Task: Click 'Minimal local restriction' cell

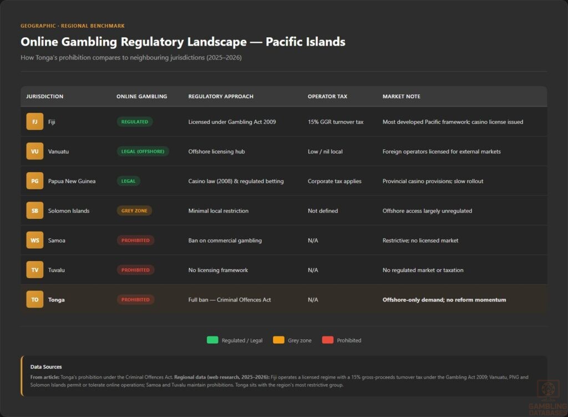Action: point(219,210)
